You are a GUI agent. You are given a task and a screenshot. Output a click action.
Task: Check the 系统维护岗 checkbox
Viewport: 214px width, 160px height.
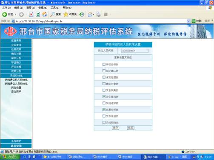(104, 103)
